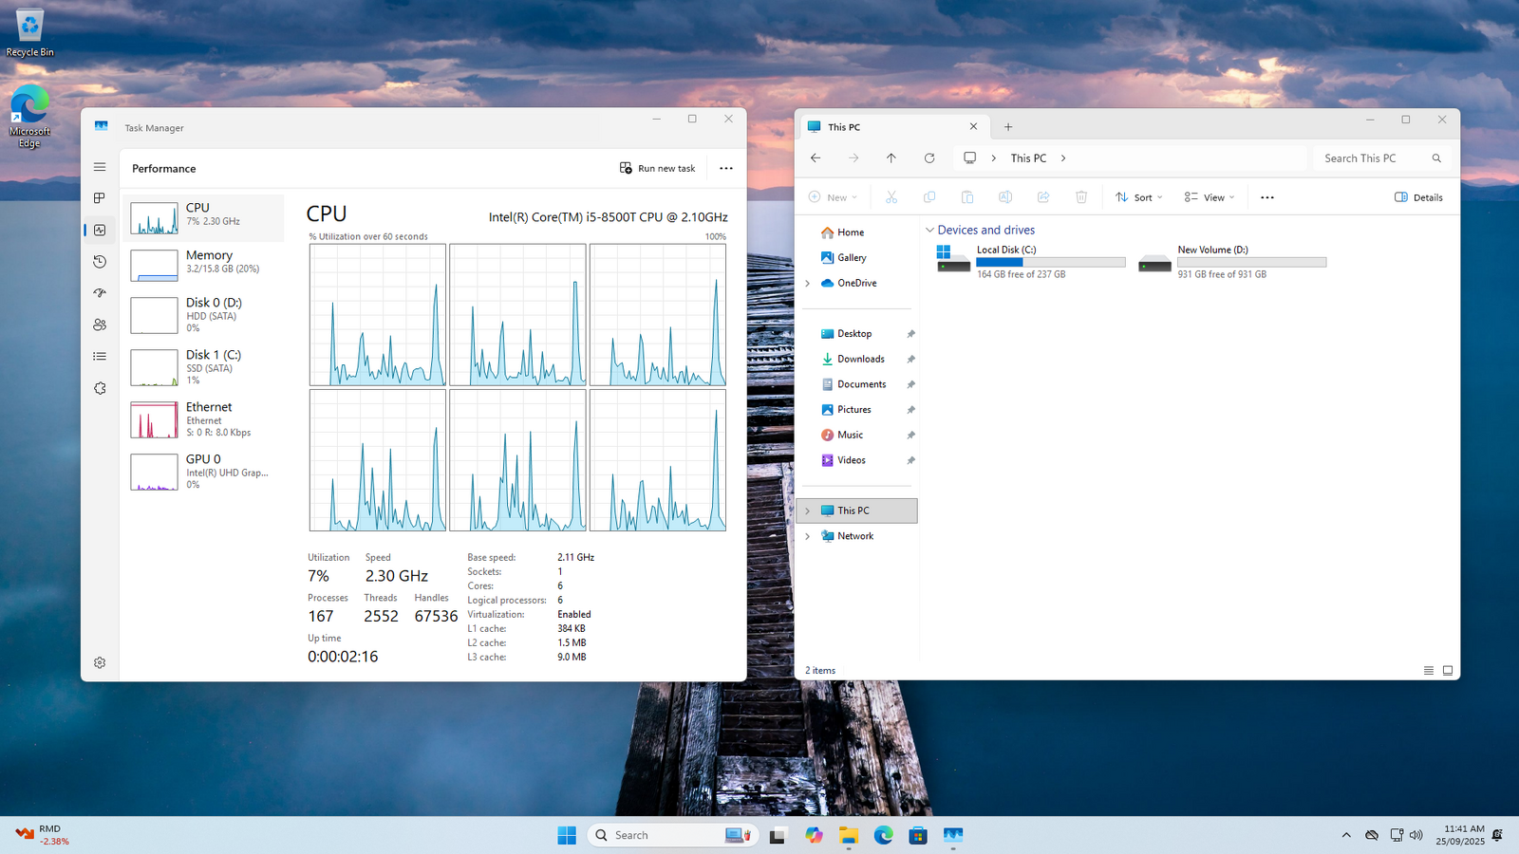This screenshot has width=1519, height=854.
Task: Toggle the Details pane in File Explorer
Action: (x=1418, y=197)
